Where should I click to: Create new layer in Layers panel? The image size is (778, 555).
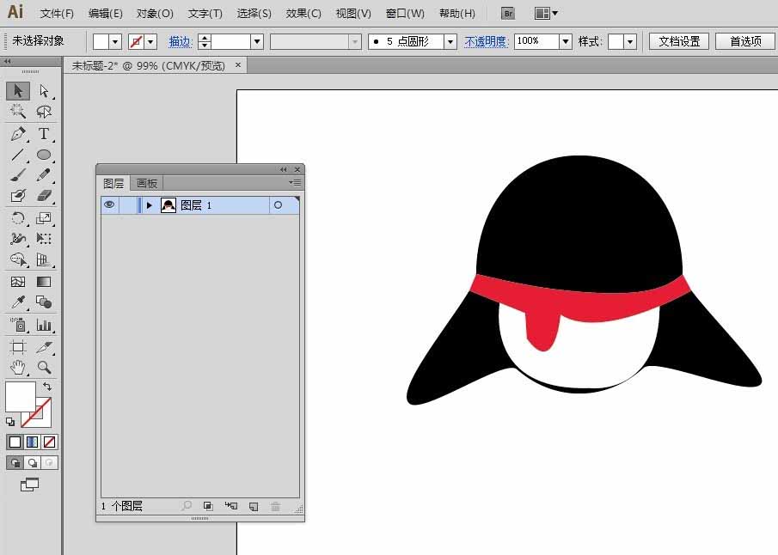[x=254, y=506]
